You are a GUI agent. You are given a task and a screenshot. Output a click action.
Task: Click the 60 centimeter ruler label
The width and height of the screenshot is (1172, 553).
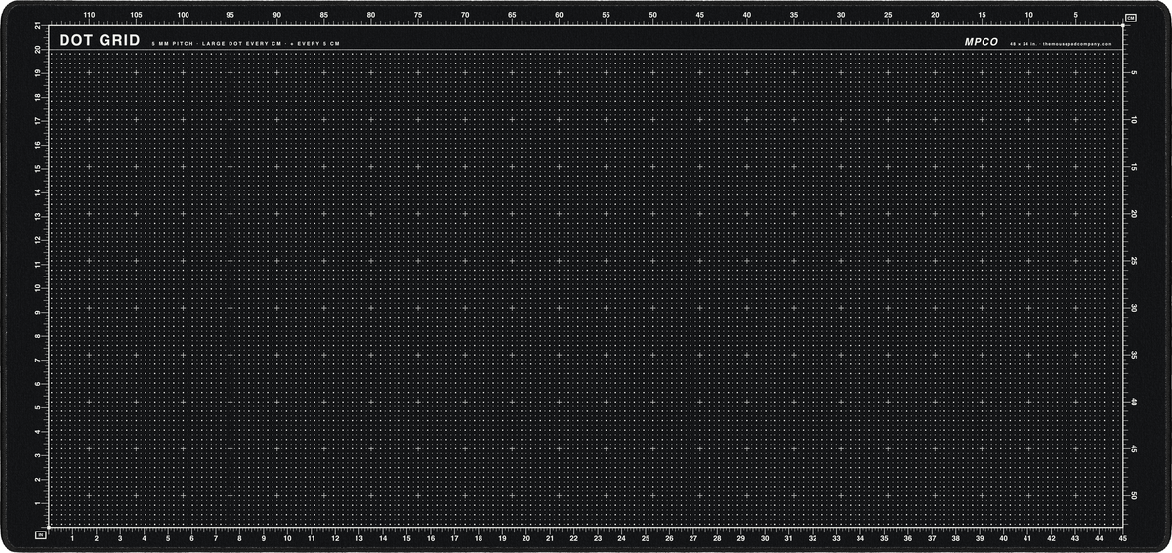(559, 15)
